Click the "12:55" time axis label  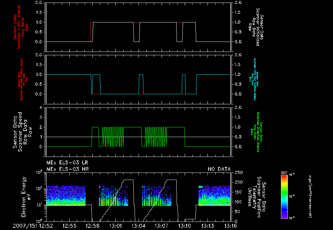[70, 226]
